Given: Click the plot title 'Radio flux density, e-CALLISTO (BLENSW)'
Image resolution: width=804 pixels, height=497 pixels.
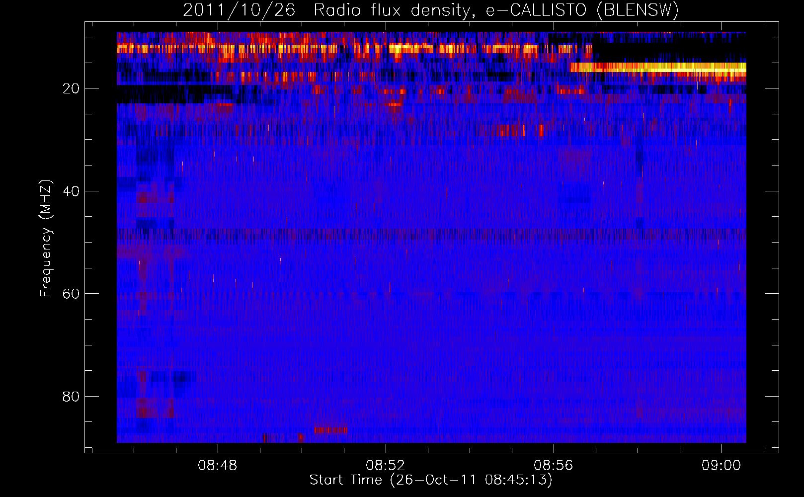Looking at the screenshot, I should 496,10.
